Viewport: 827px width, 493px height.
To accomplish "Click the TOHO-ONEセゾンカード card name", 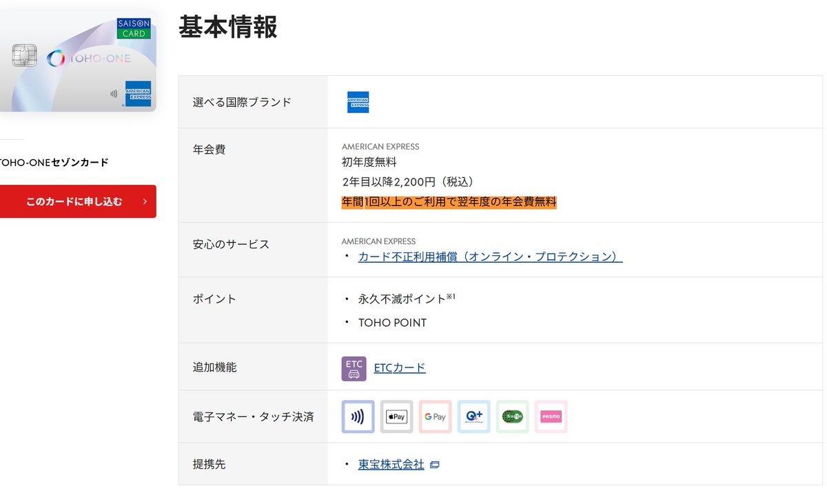I will click(54, 163).
